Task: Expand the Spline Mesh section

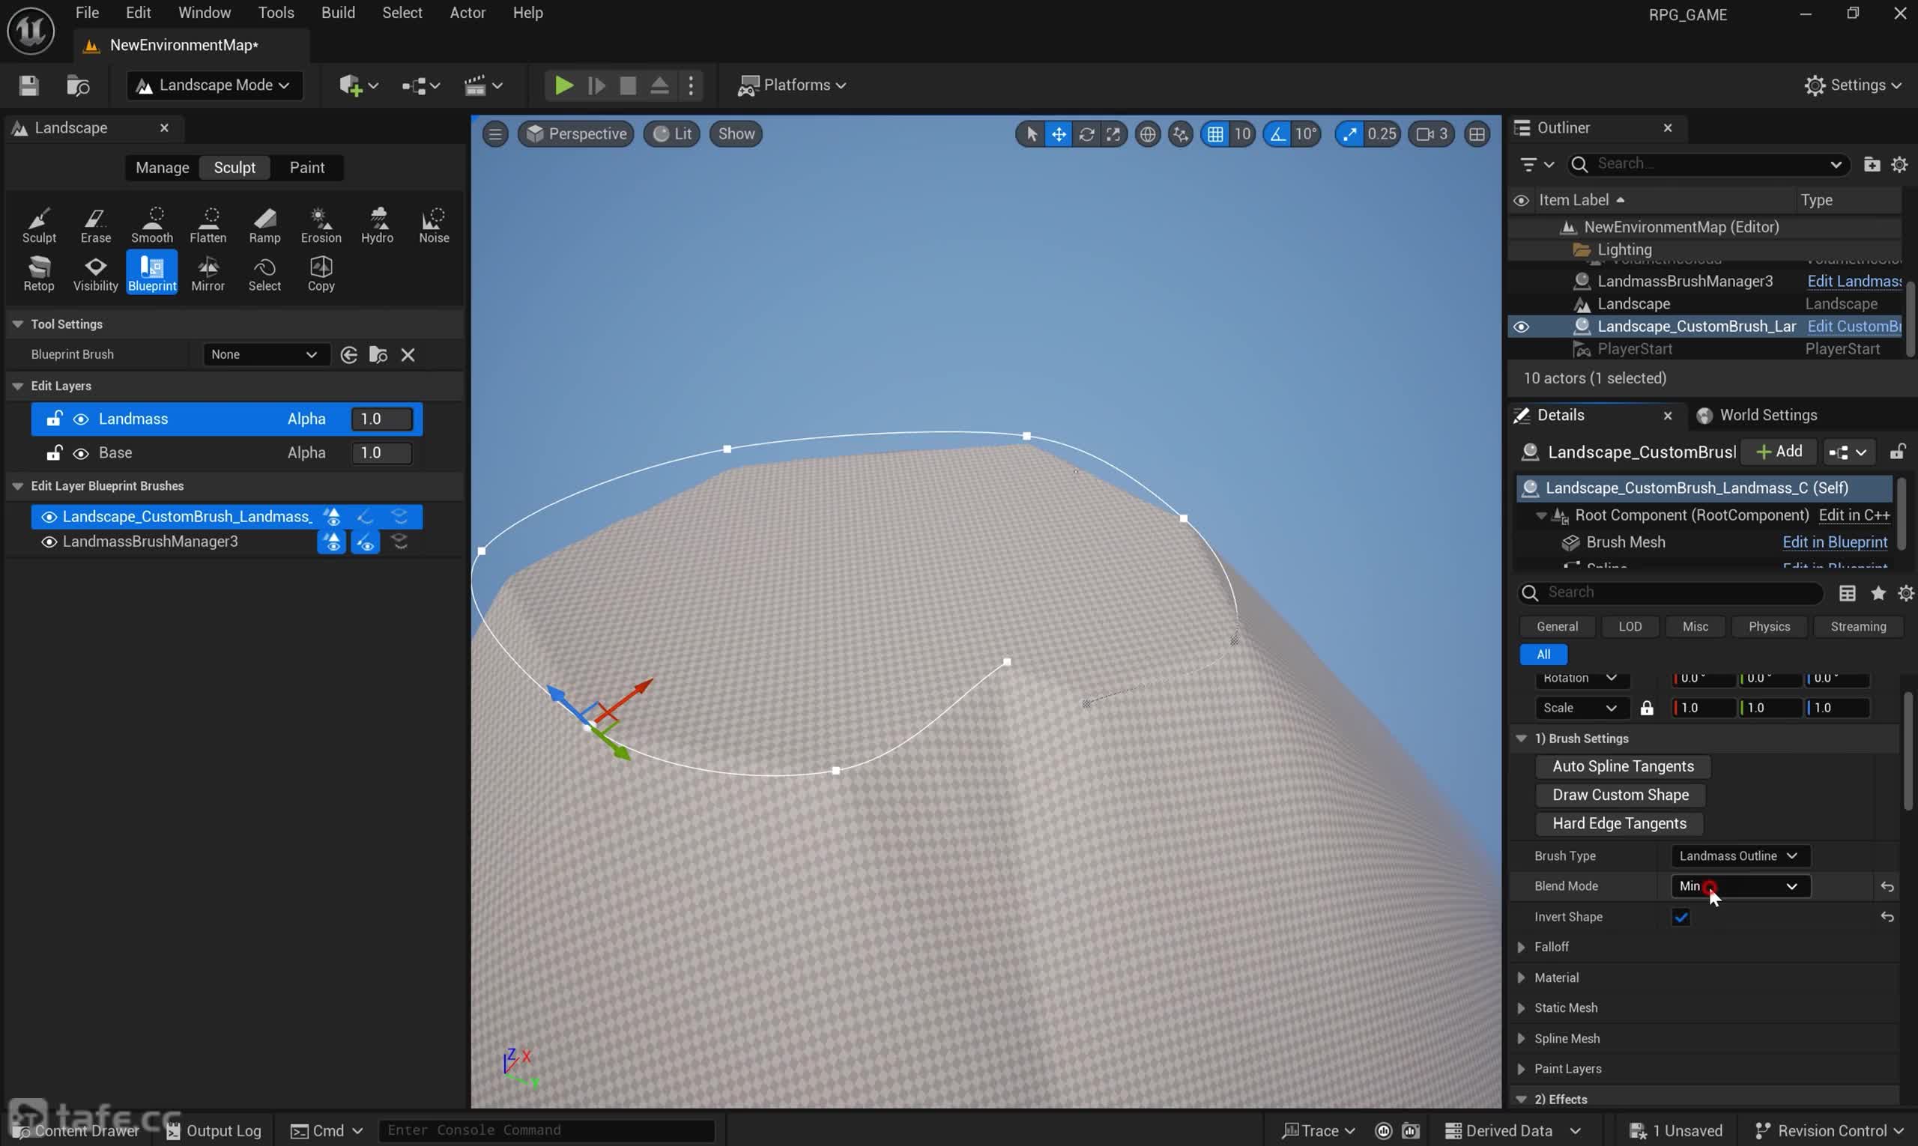Action: pyautogui.click(x=1521, y=1040)
